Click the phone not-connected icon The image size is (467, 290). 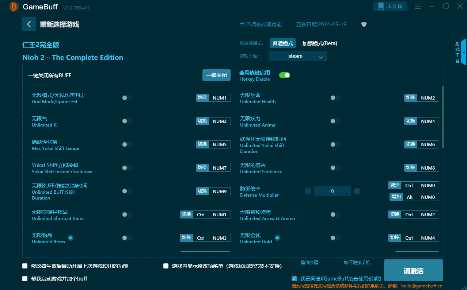(x=381, y=6)
